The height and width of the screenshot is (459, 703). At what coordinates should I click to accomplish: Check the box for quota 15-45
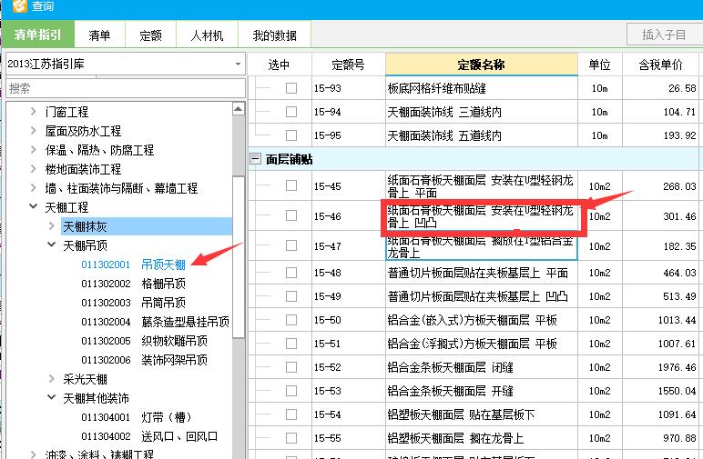[x=291, y=185]
